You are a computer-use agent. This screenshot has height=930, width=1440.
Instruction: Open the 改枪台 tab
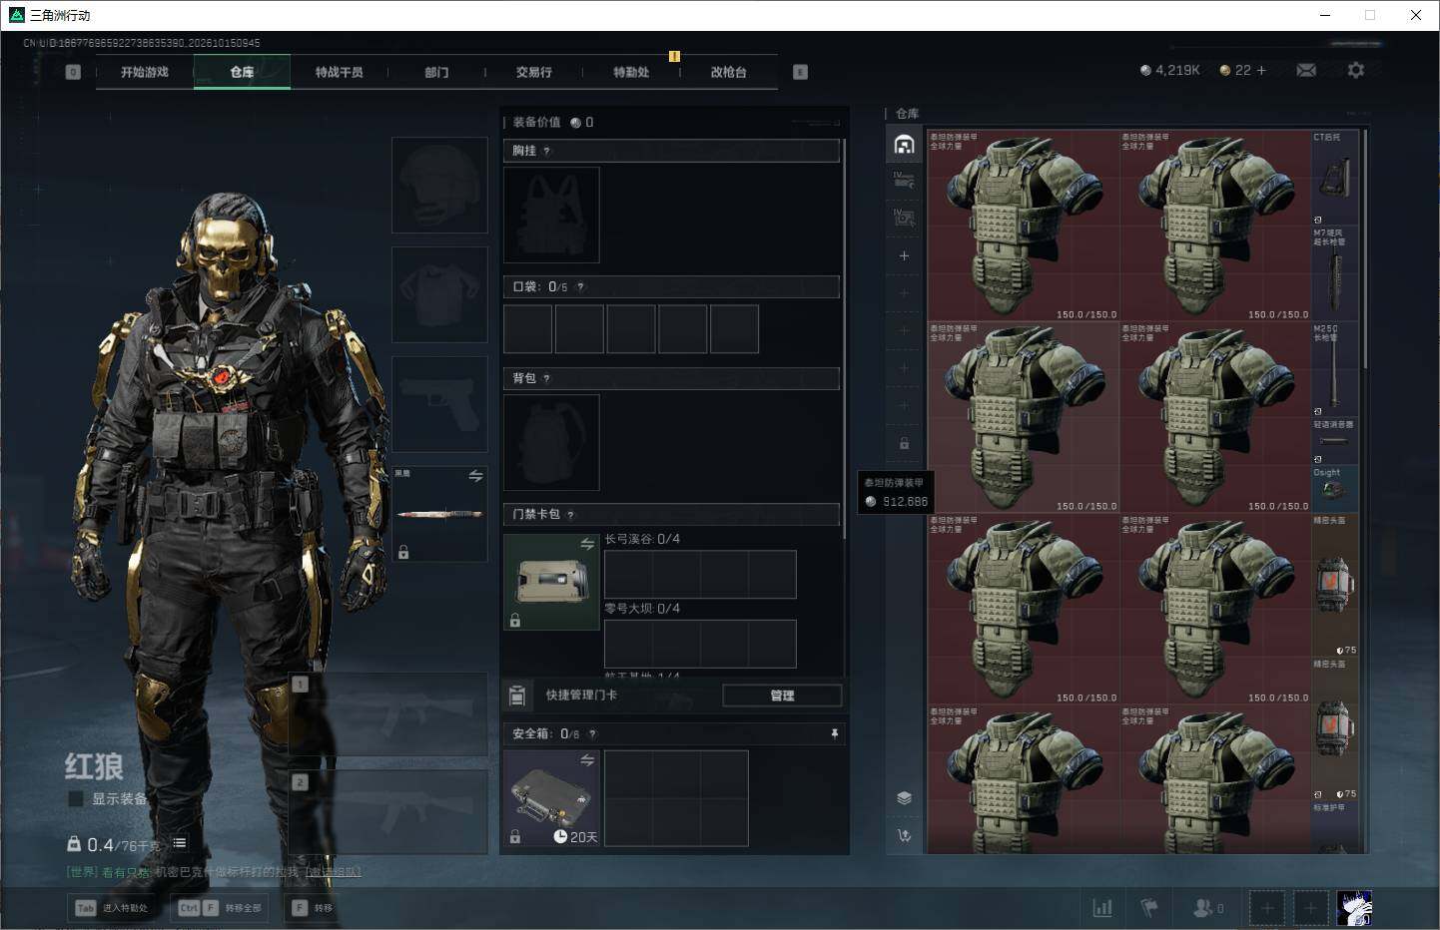[728, 72]
